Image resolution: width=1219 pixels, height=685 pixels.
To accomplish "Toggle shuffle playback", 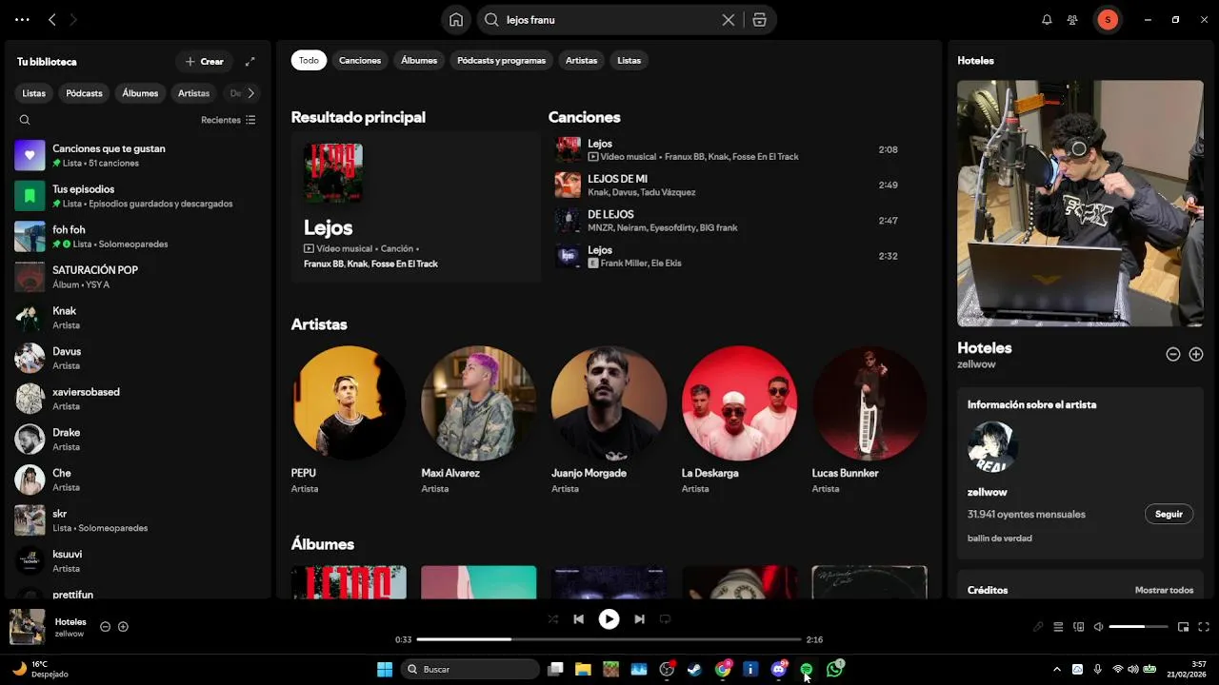I will coord(552,619).
